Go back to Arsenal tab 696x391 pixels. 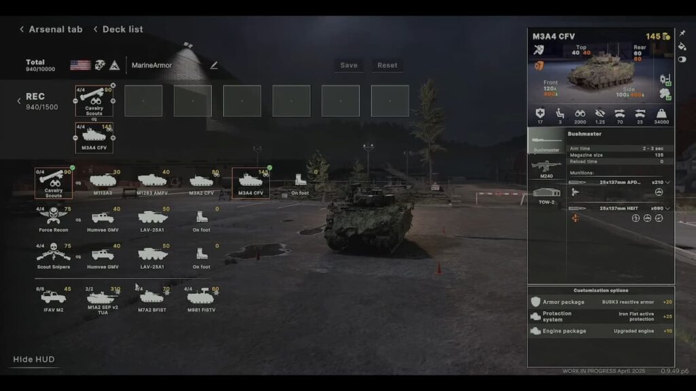pos(51,29)
